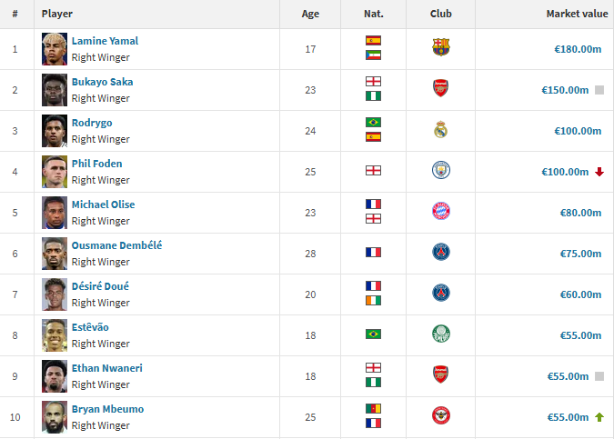Click the €180.00m market value link

tap(578, 49)
